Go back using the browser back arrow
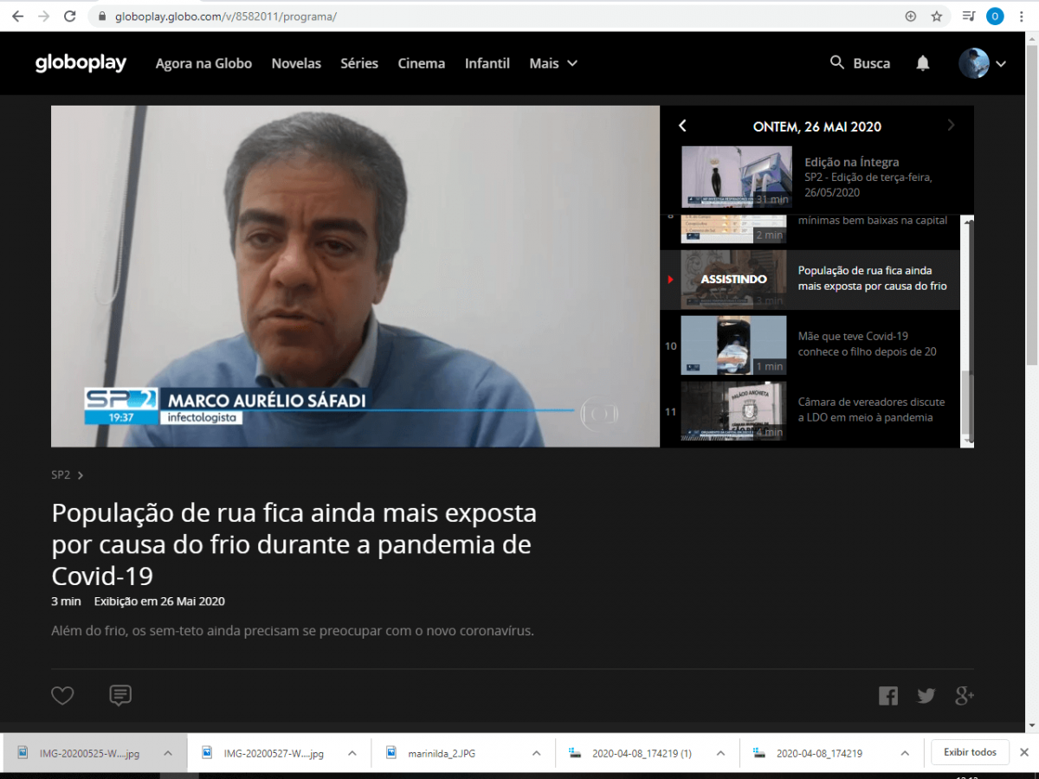 (17, 16)
